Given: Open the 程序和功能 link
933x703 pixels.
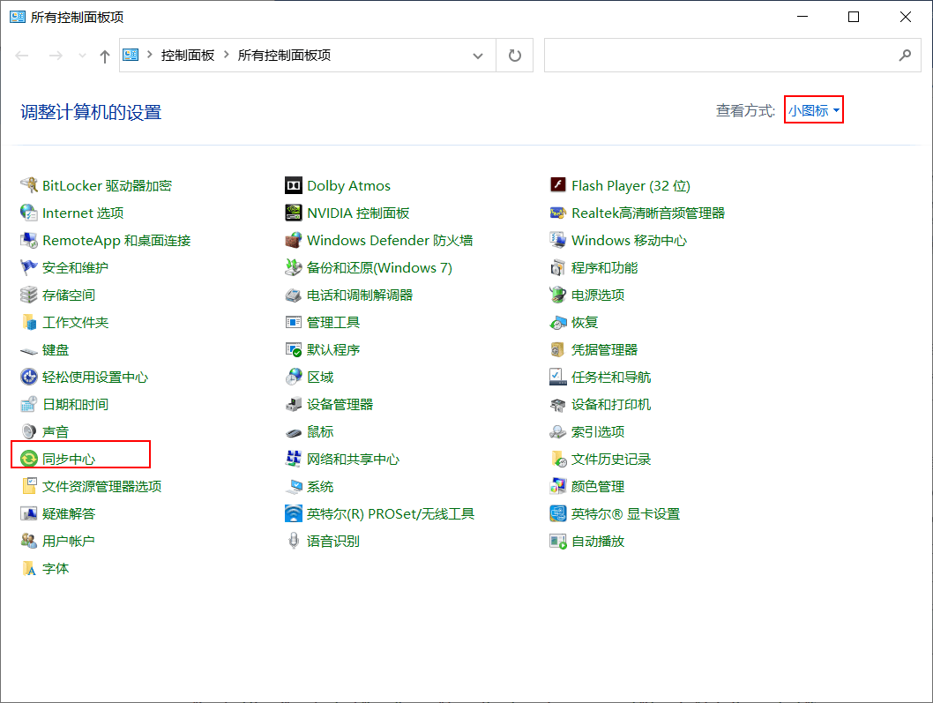Looking at the screenshot, I should (x=605, y=267).
